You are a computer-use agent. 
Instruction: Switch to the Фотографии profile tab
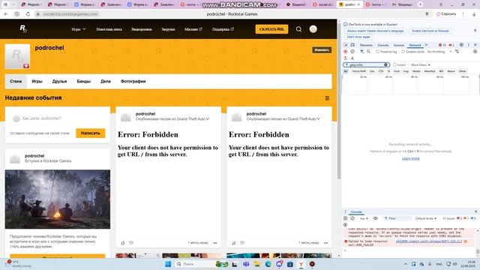[x=133, y=82]
